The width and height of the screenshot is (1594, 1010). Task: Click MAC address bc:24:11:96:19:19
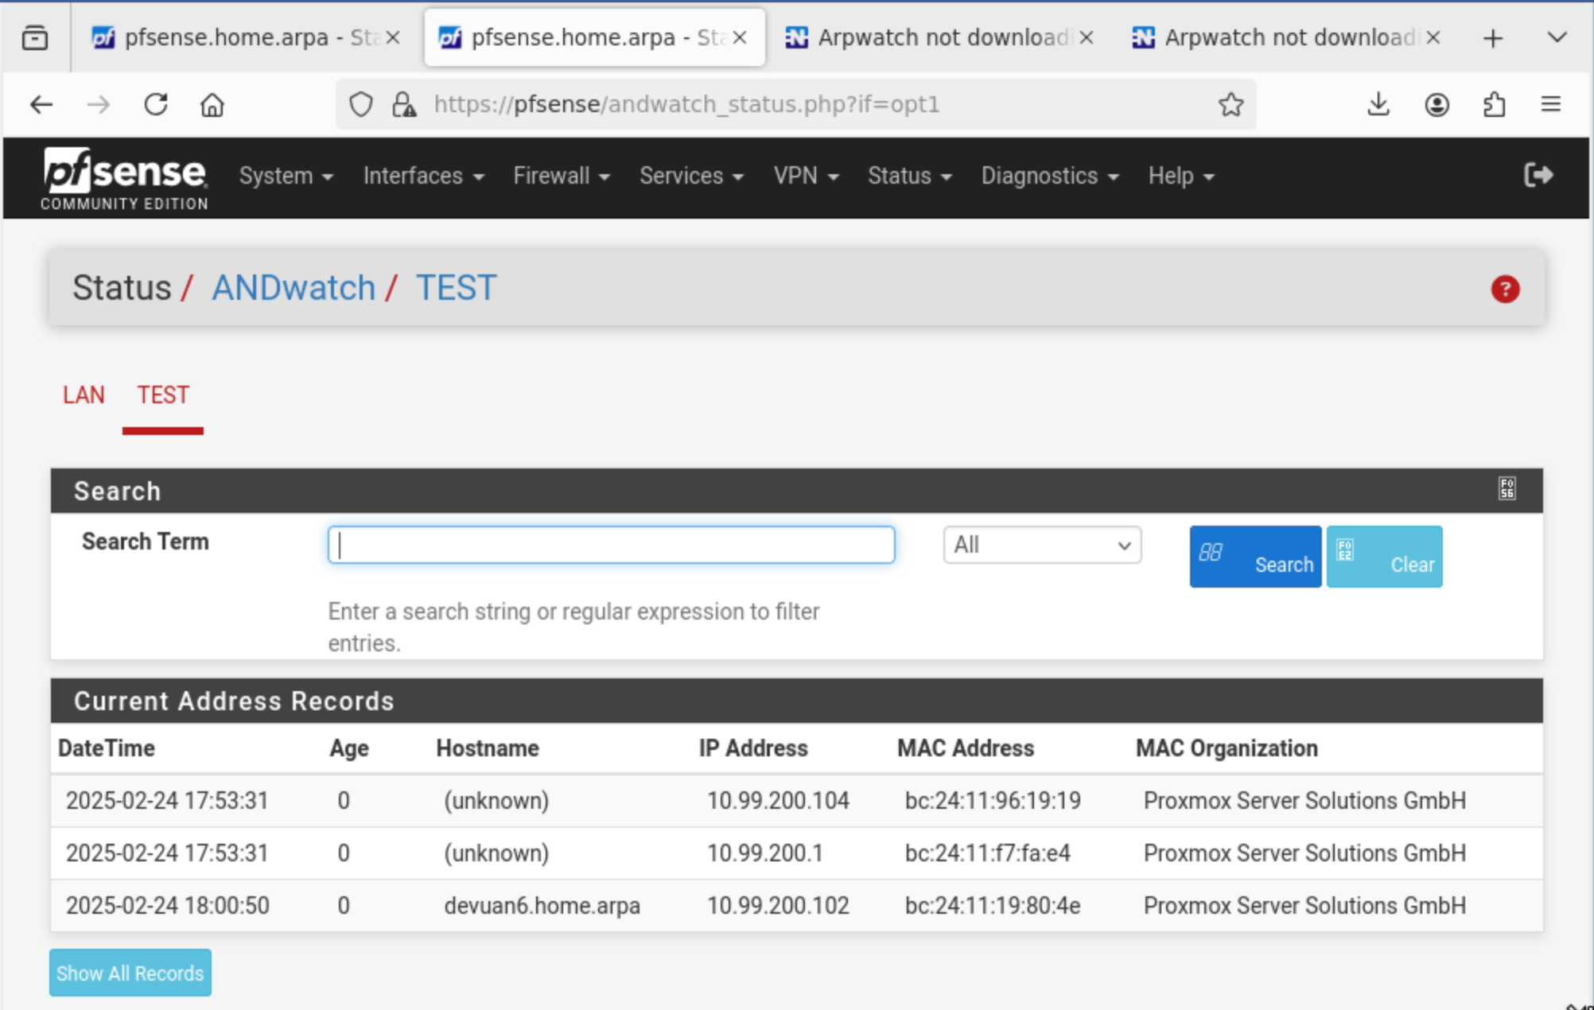coord(993,800)
